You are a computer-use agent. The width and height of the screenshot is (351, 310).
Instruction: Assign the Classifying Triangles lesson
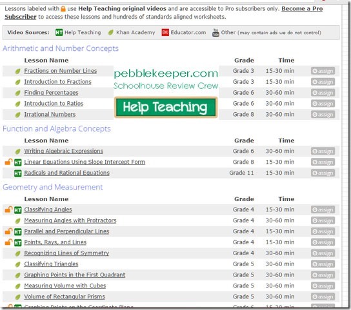(x=323, y=264)
